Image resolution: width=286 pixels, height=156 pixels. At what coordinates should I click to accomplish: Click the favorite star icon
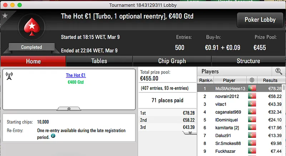pyautogui.click(x=5, y=16)
